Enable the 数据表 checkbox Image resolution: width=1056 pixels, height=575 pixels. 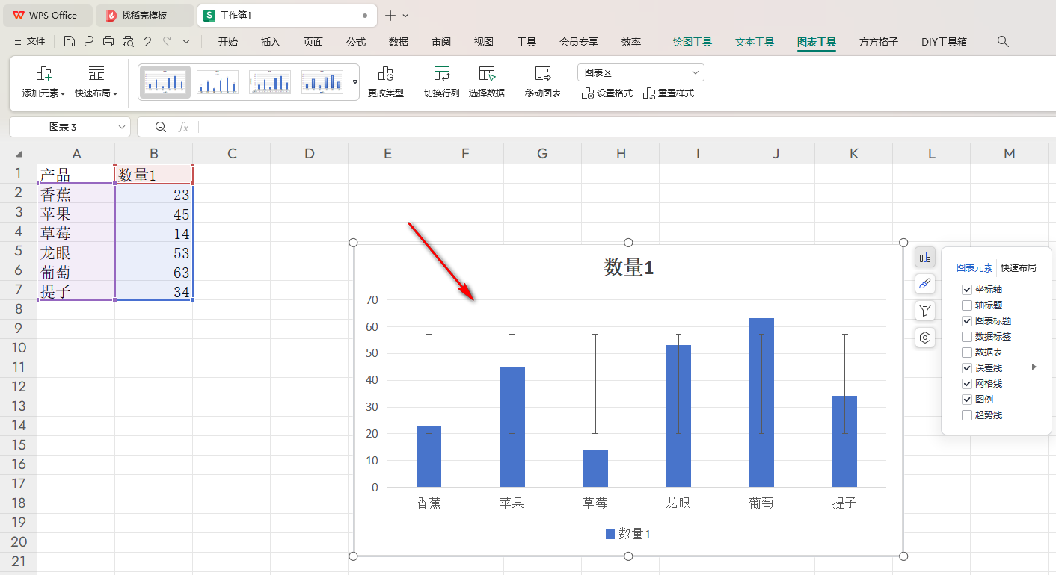click(x=967, y=352)
